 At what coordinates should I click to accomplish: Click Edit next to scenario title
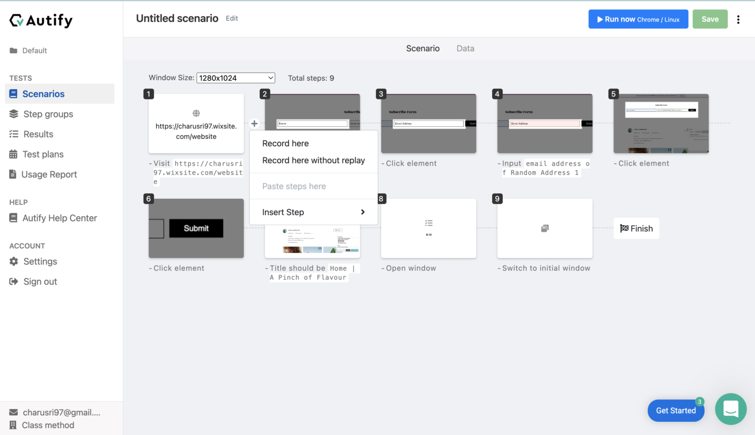(x=232, y=18)
